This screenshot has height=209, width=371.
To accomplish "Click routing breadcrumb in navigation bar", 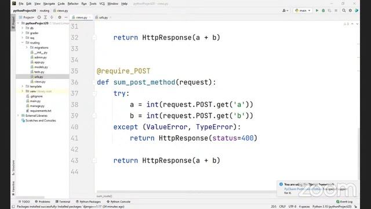I will click(x=44, y=10).
